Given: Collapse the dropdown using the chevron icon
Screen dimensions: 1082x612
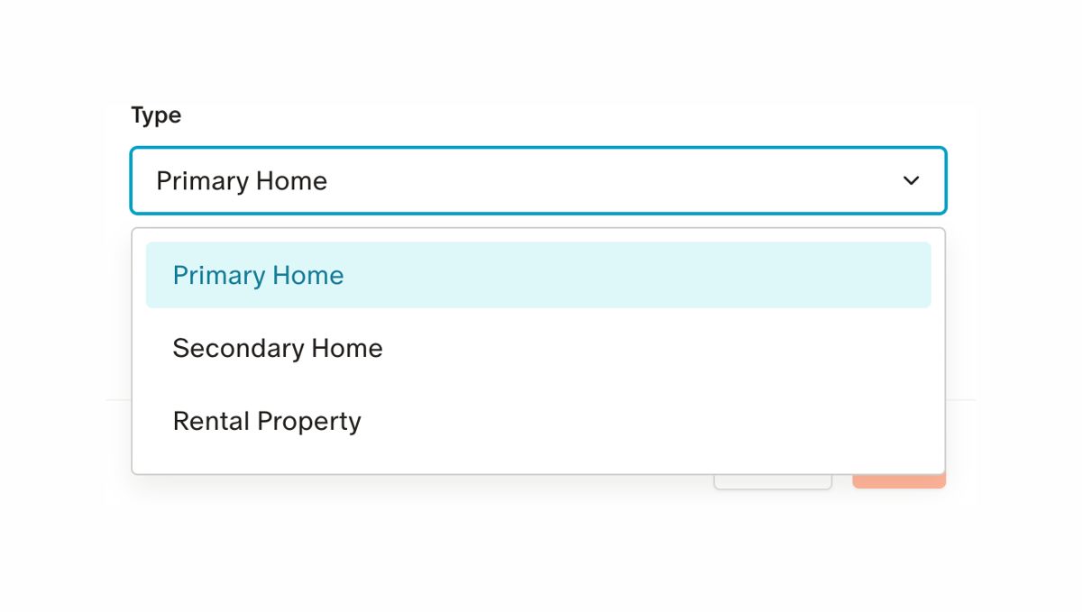Looking at the screenshot, I should [912, 180].
